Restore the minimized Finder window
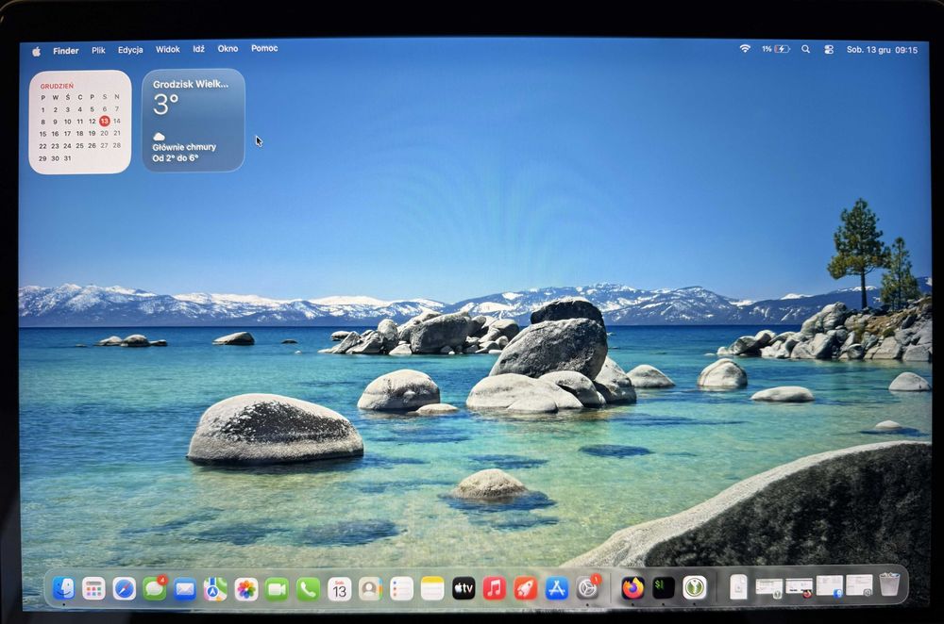Image resolution: width=944 pixels, height=624 pixels. pos(829,586)
